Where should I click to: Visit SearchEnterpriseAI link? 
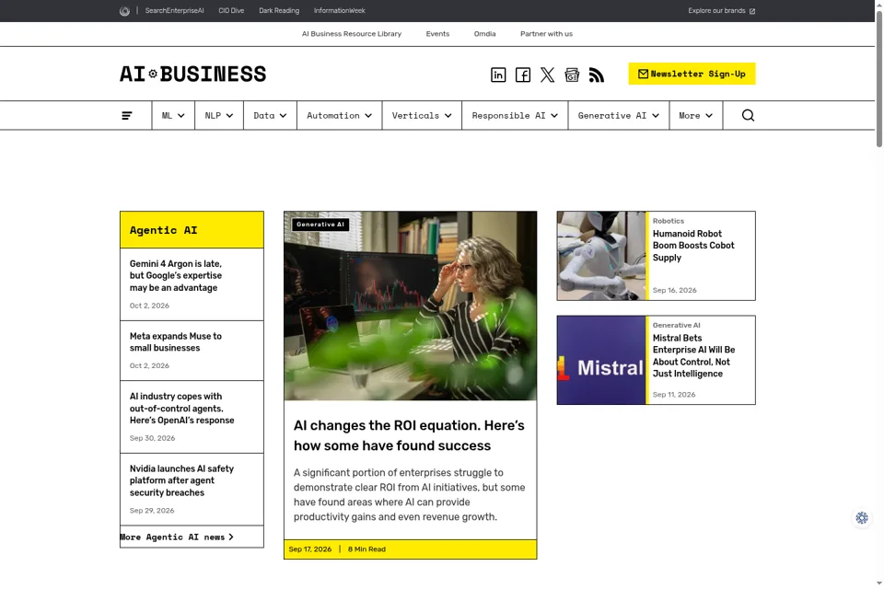[x=174, y=11]
